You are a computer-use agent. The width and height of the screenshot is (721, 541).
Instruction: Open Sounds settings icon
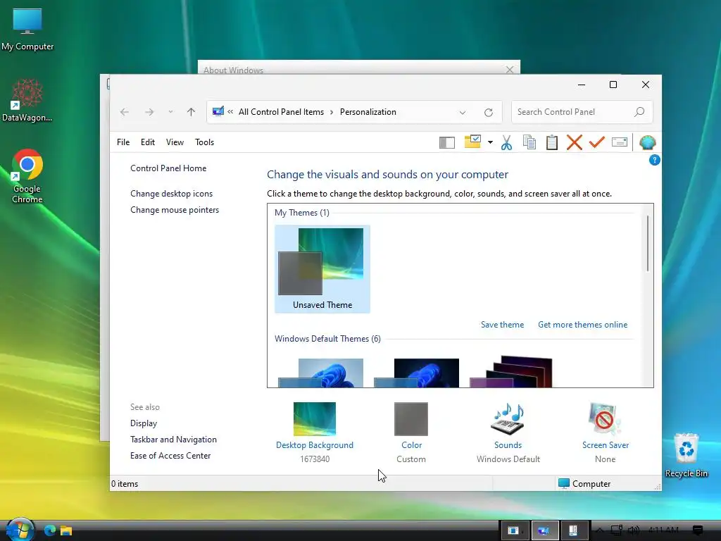pyautogui.click(x=508, y=420)
